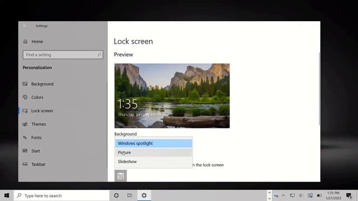Go back using the Settings back arrow
358x201 pixels.
tap(25, 26)
